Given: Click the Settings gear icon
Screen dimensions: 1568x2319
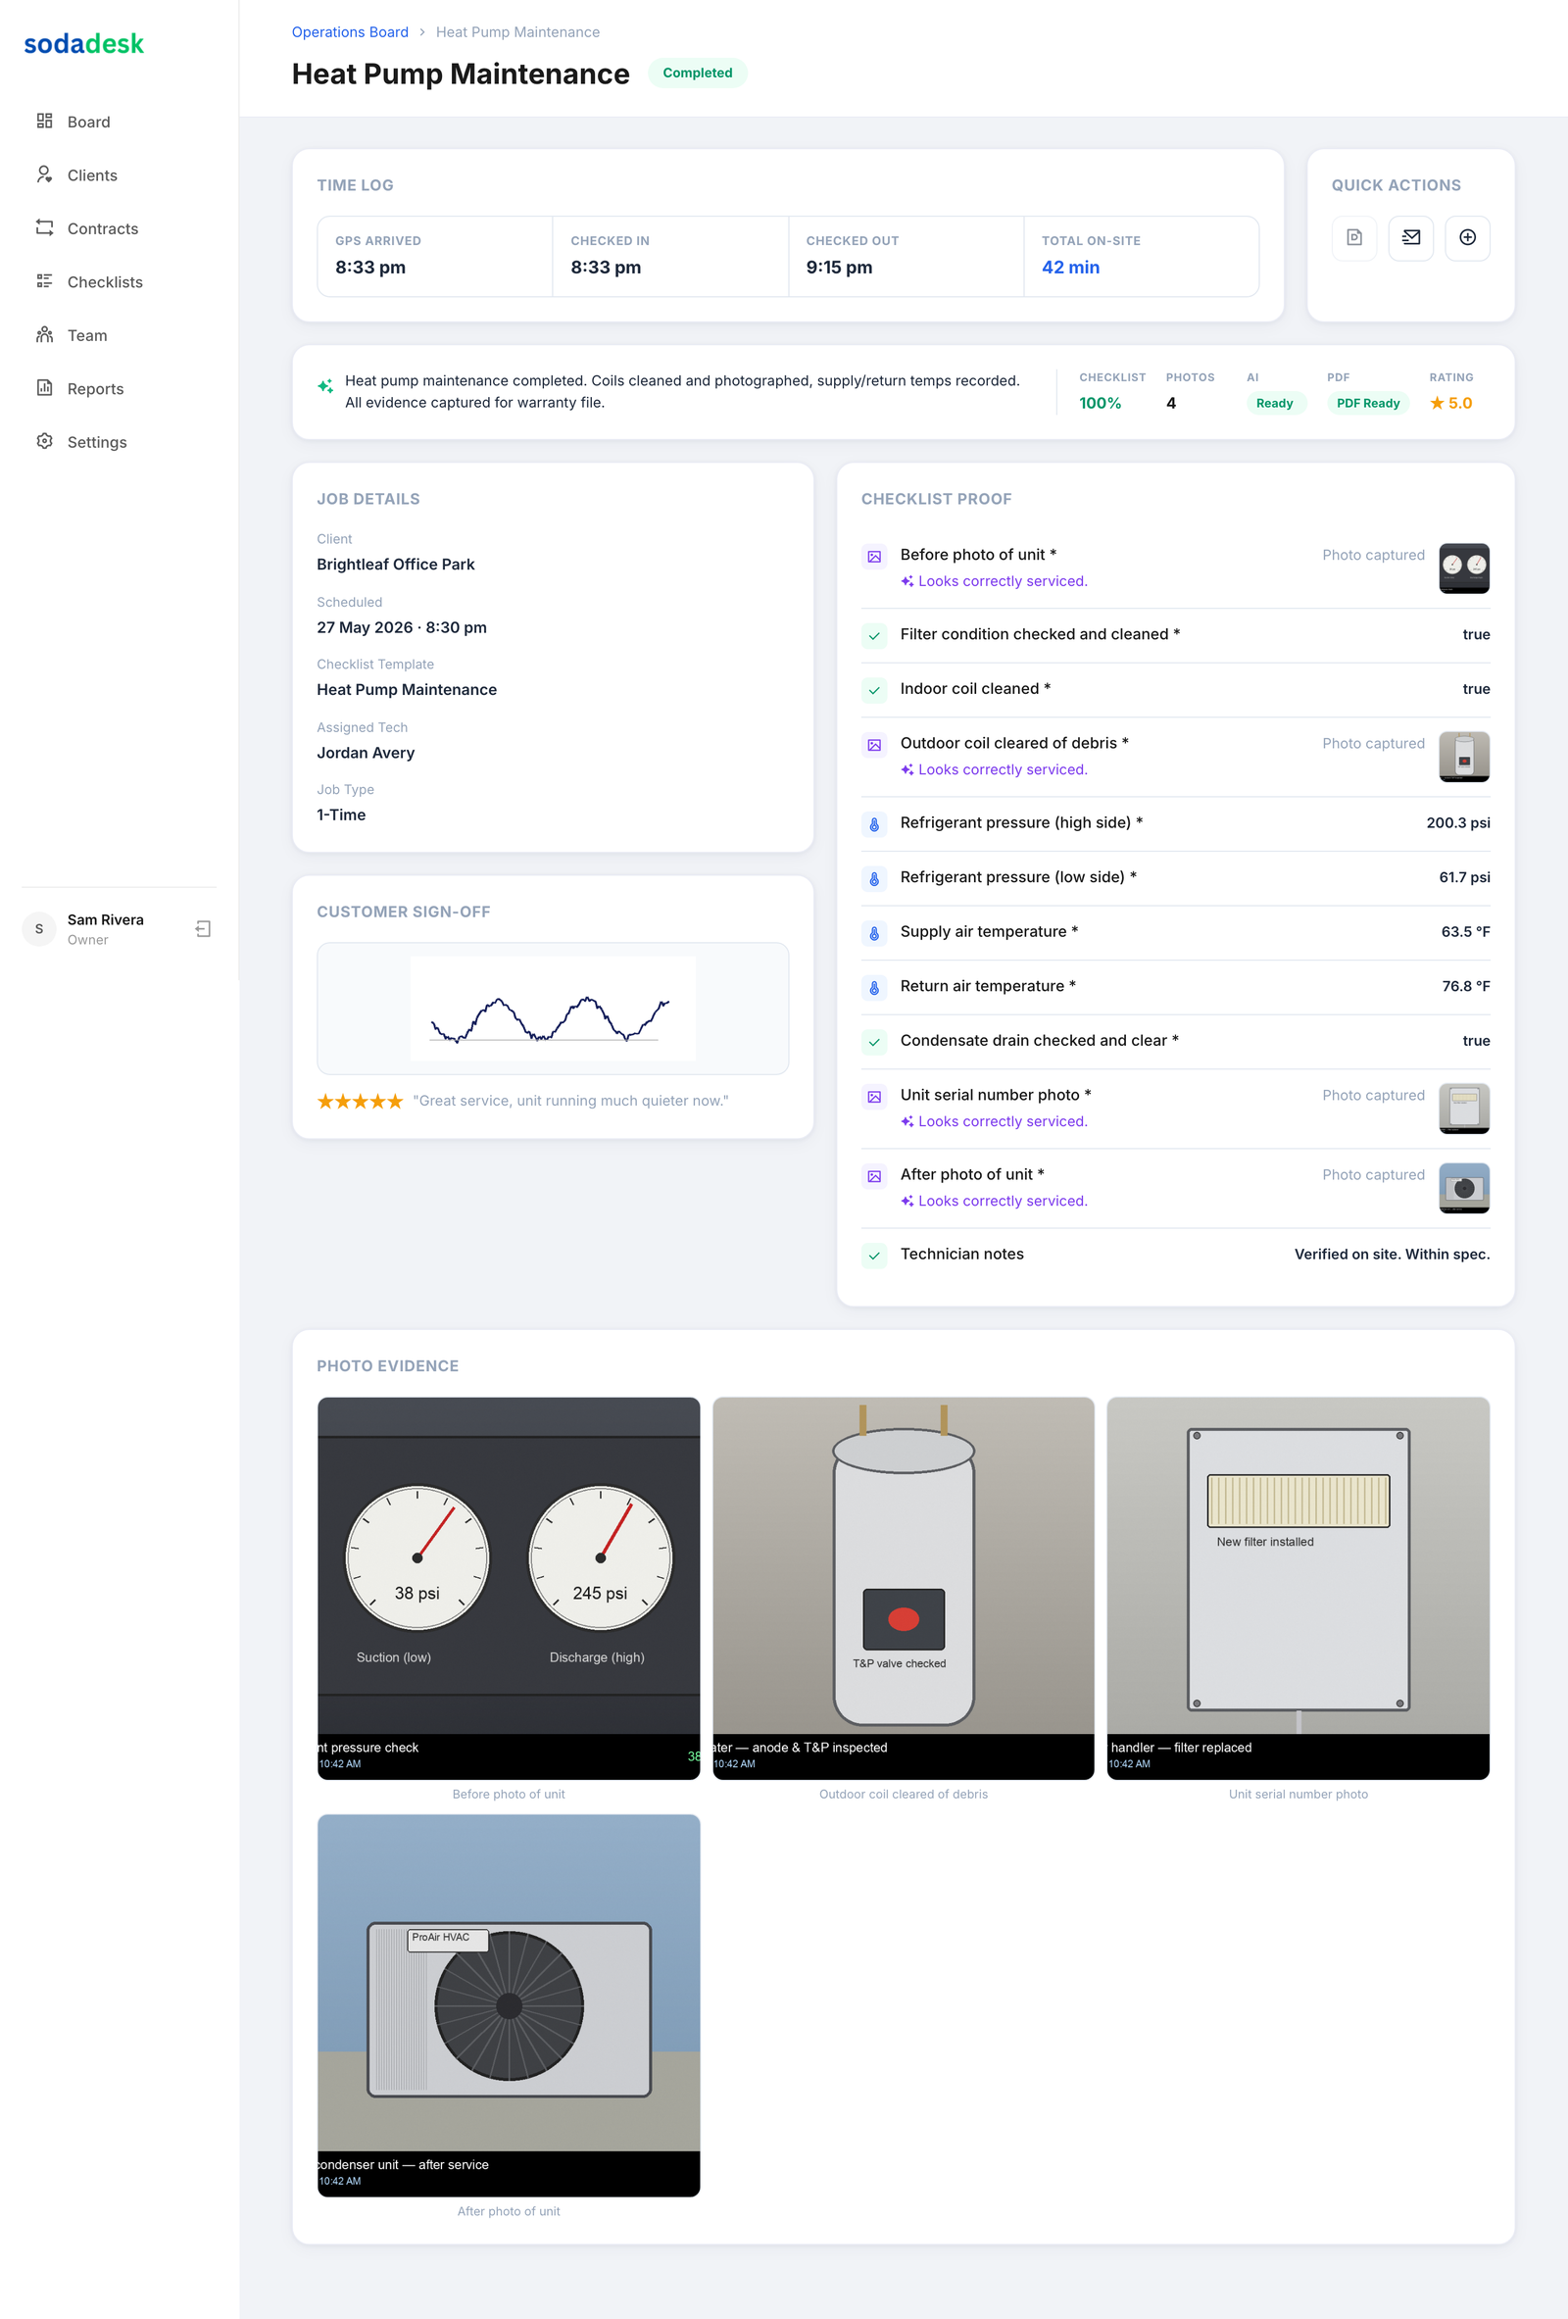Looking at the screenshot, I should (x=45, y=441).
